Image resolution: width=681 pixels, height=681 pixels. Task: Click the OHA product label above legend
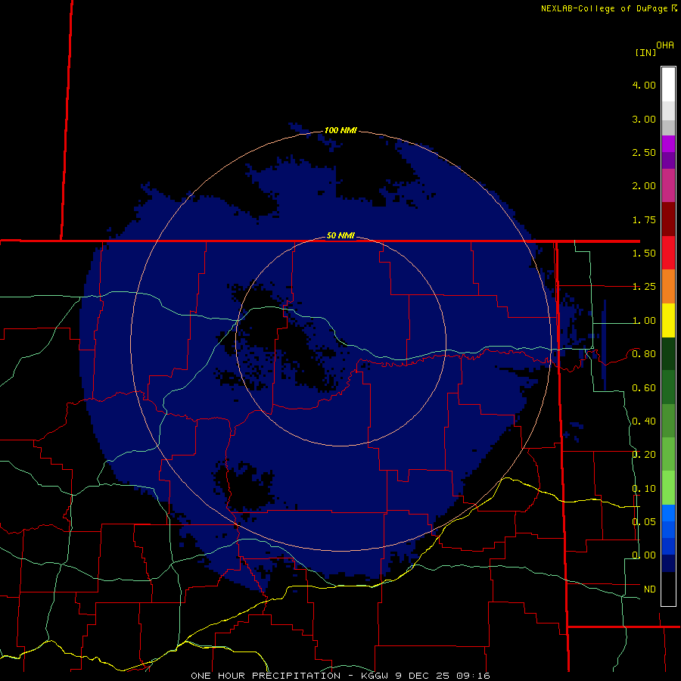[665, 45]
